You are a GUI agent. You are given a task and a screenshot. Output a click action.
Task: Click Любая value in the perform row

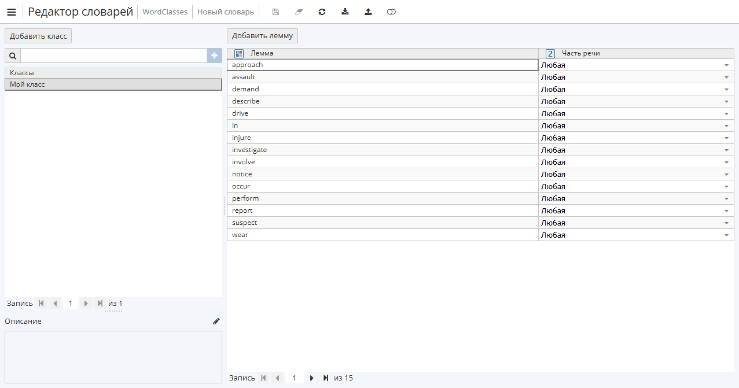click(553, 199)
